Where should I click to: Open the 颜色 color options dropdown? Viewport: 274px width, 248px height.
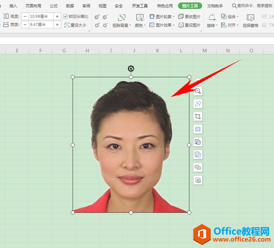pos(140,21)
